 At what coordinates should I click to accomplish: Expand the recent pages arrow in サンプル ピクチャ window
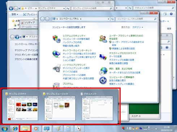coord(20,9)
